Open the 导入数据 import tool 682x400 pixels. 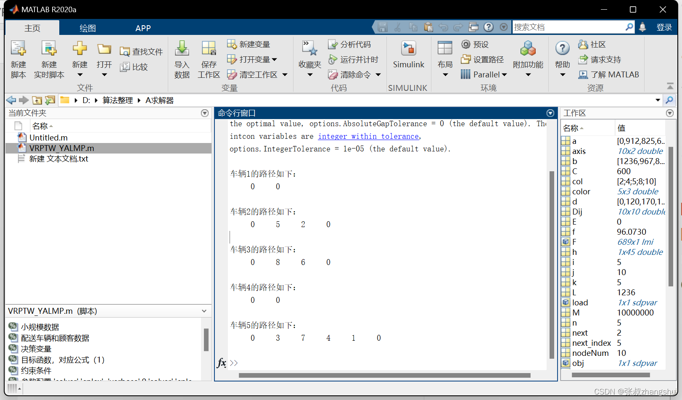click(182, 59)
